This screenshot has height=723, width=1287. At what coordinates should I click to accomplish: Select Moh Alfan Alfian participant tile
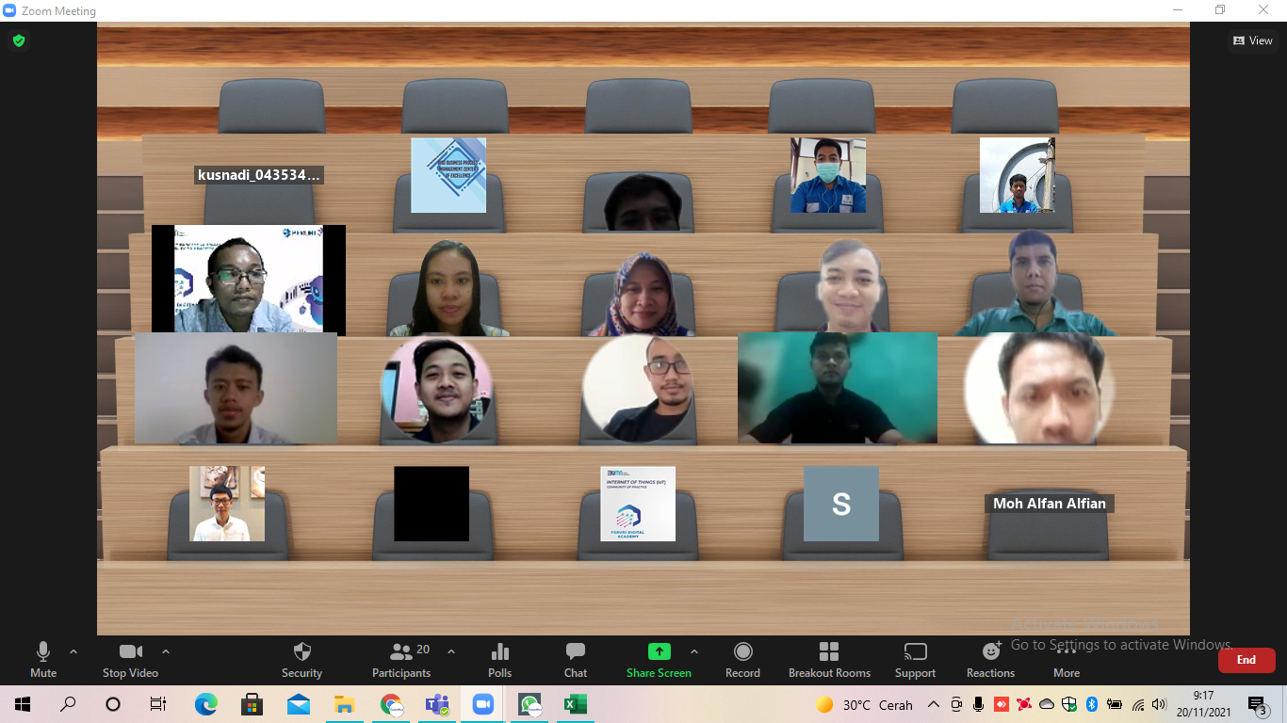pyautogui.click(x=1049, y=504)
